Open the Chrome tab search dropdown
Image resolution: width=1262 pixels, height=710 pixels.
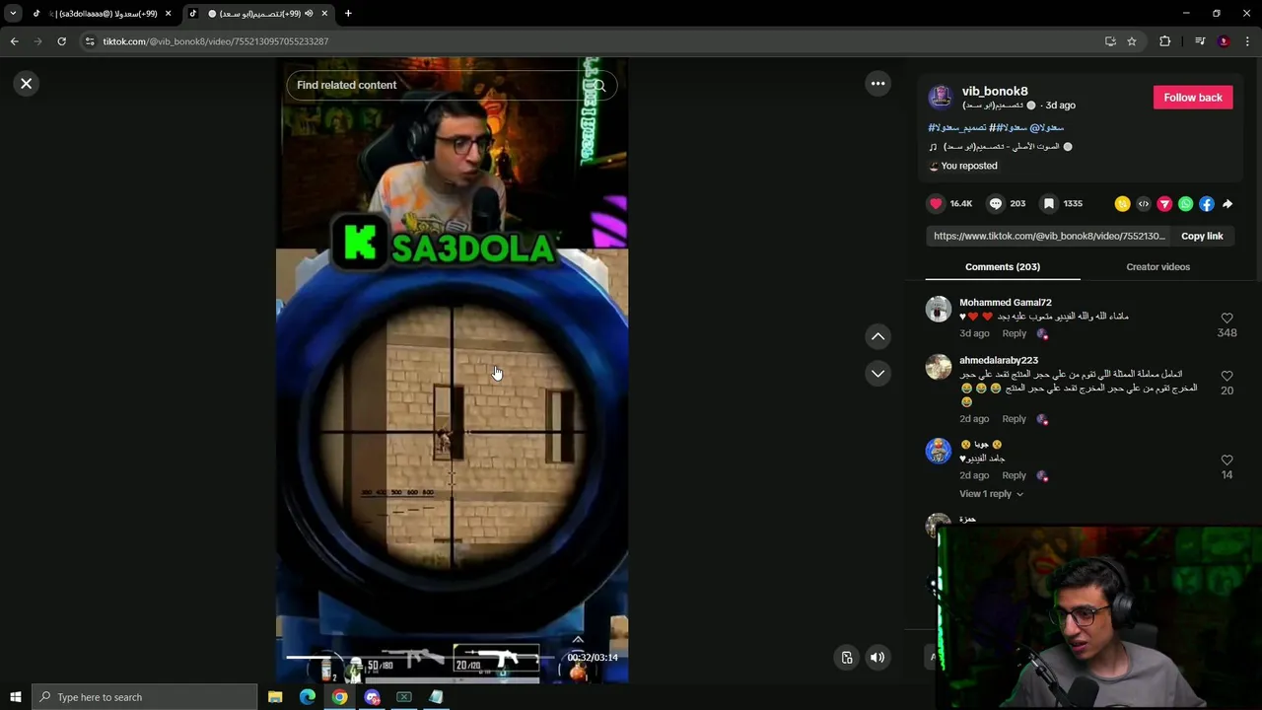13,14
